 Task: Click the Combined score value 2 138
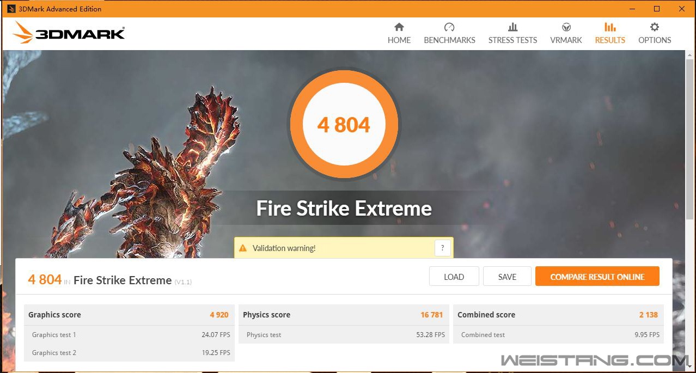[x=649, y=315]
